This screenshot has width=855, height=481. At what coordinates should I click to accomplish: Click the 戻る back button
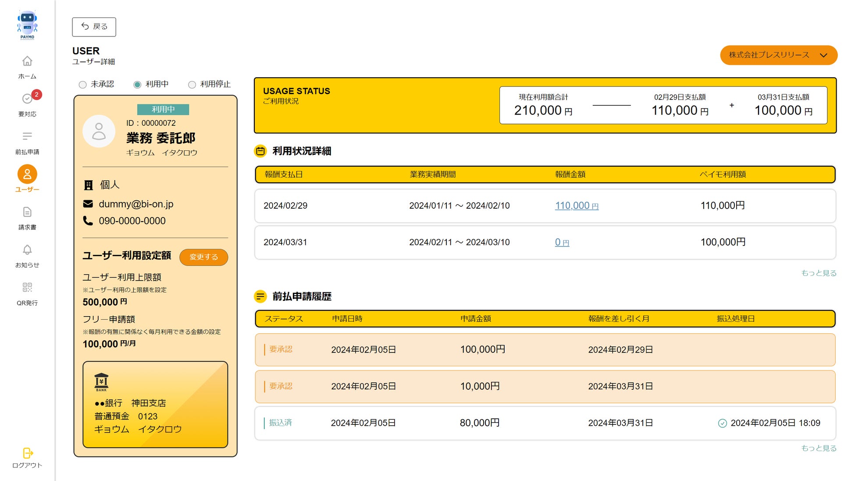pyautogui.click(x=94, y=27)
